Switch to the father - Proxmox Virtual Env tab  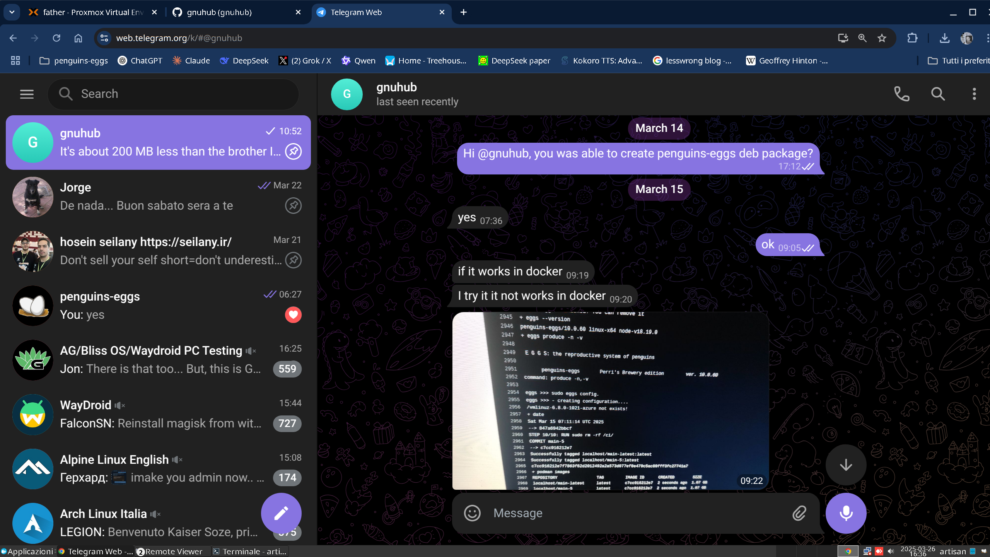[93, 12]
